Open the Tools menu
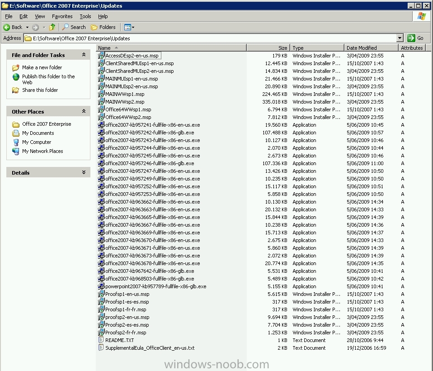Screen dimensions: 433x371 pos(85,16)
